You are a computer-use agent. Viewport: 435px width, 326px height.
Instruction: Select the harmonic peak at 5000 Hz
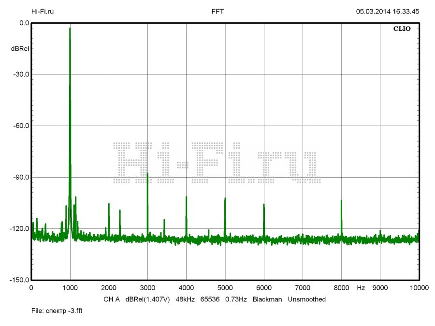coord(225,199)
